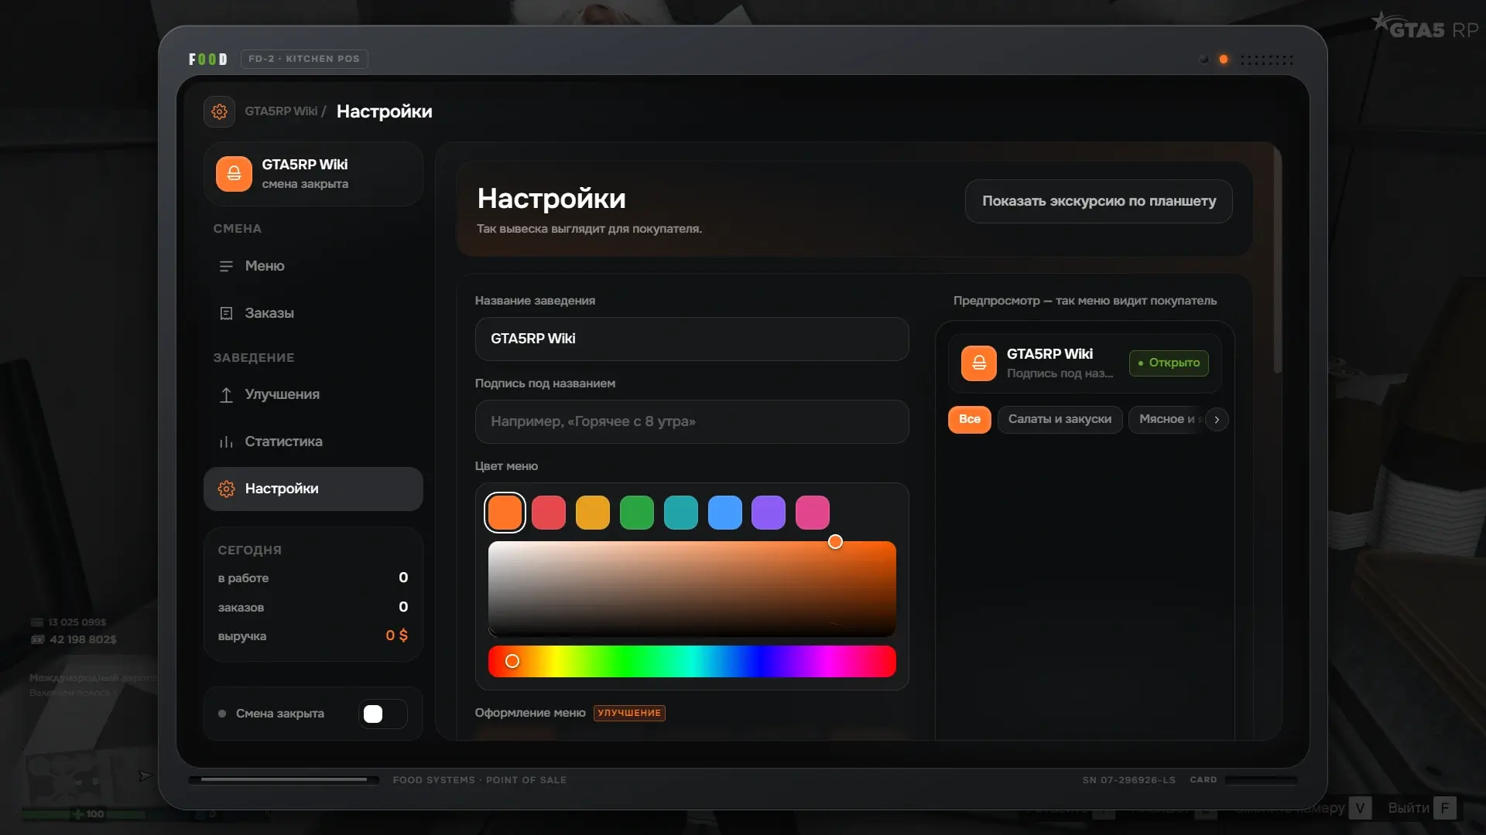Open the Заказы section
This screenshot has width=1486, height=835.
pyautogui.click(x=313, y=313)
